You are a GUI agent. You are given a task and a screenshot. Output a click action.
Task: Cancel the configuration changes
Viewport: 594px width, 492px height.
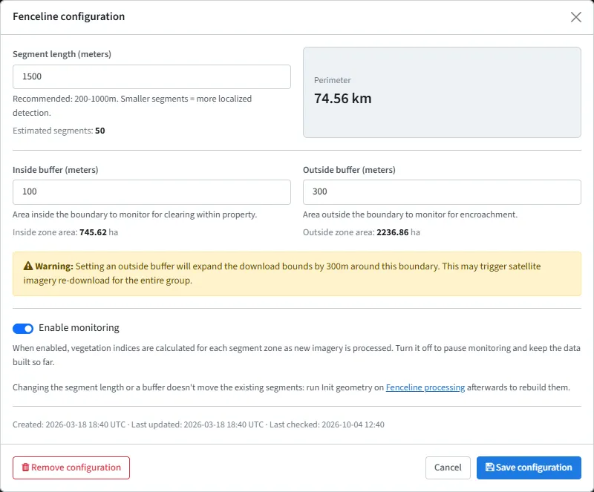pyautogui.click(x=448, y=468)
